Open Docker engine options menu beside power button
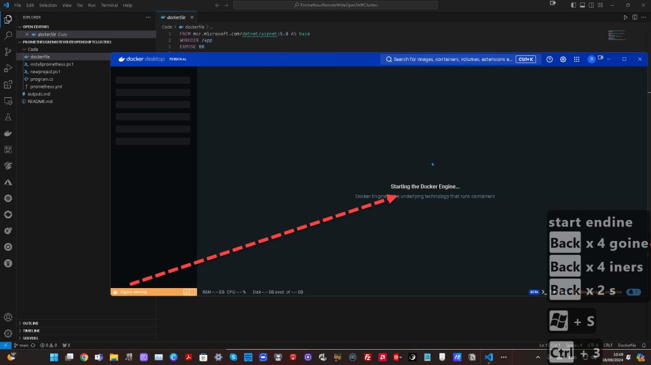The width and height of the screenshot is (651, 365). [192, 292]
